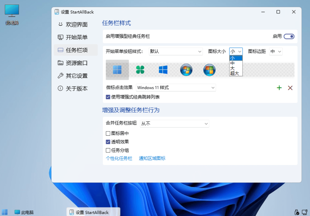Viewport: 310px width, 216px height.
Task: Uncheck the 透明效果 option
Action: point(108,142)
